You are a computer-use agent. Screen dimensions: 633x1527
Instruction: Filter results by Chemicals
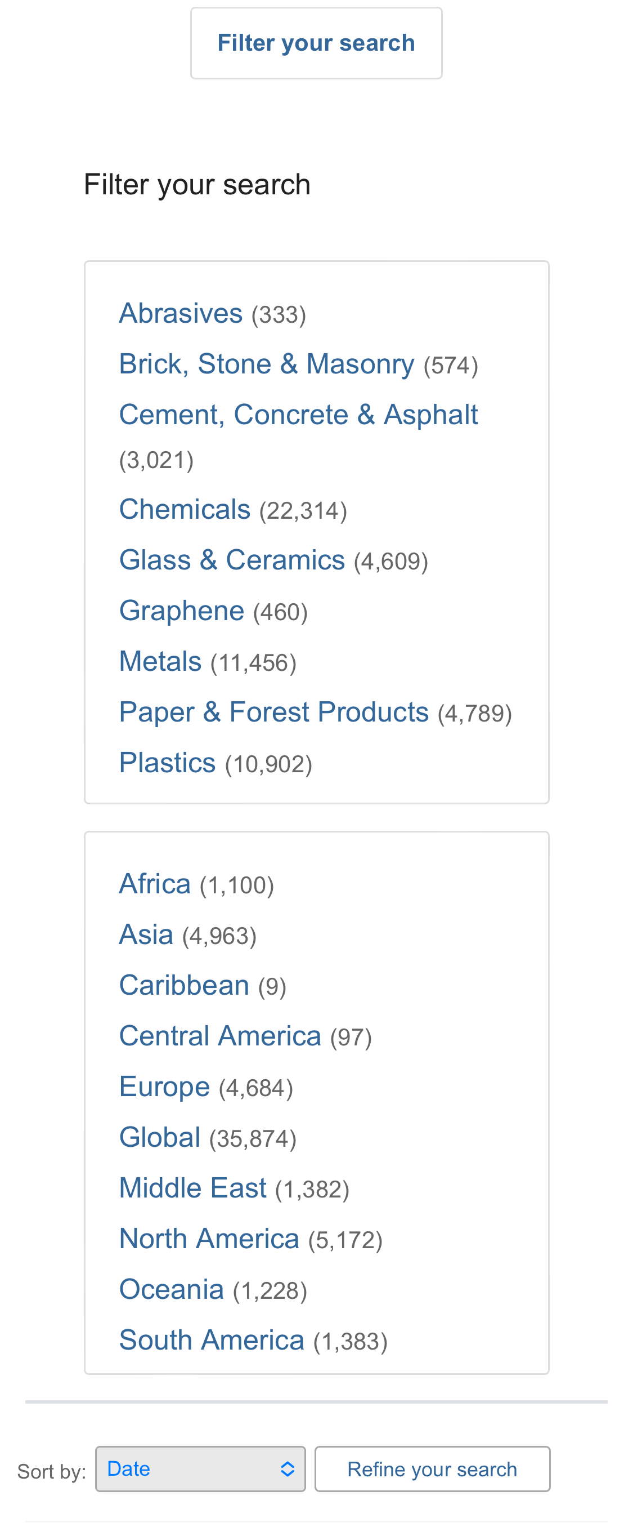tap(184, 509)
